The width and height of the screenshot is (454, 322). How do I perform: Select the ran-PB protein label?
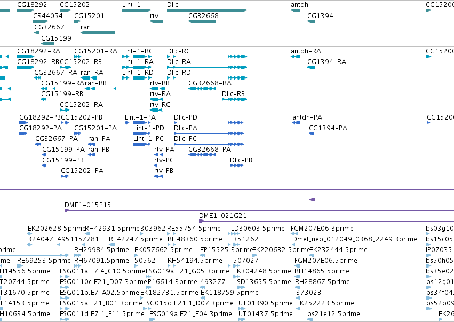(x=99, y=150)
